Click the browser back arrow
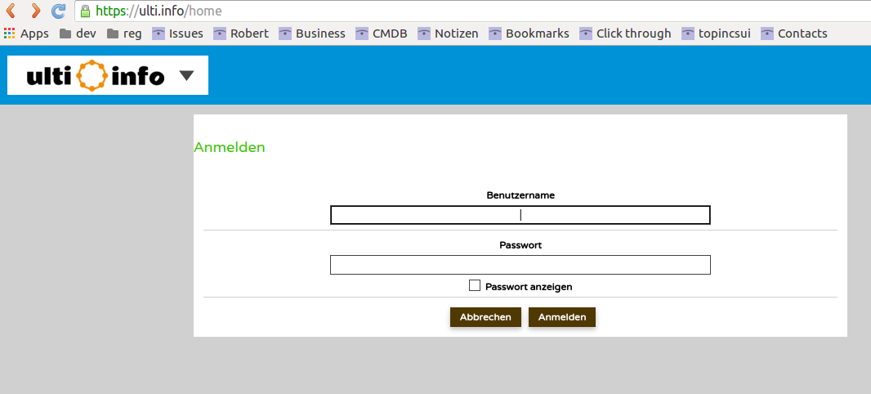 click(x=11, y=11)
